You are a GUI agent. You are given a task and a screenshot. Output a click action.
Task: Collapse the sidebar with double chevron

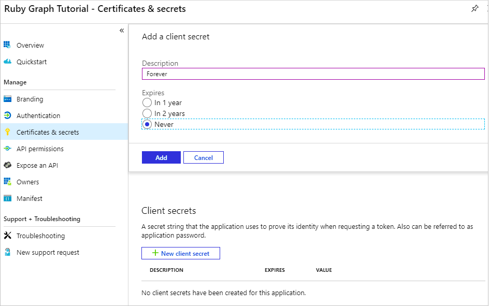pyautogui.click(x=122, y=31)
